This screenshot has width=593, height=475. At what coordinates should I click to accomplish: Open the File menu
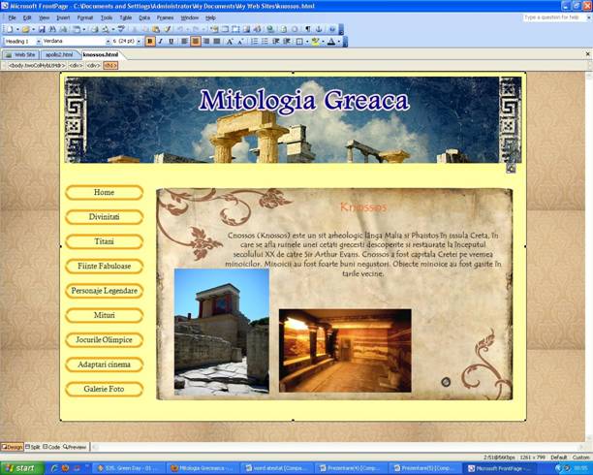click(12, 17)
